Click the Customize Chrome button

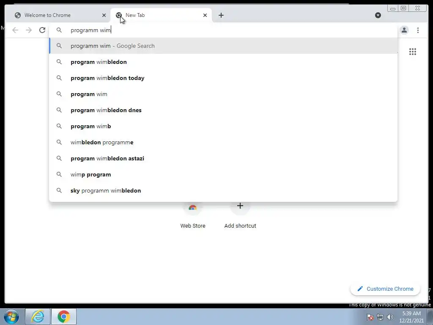point(385,289)
